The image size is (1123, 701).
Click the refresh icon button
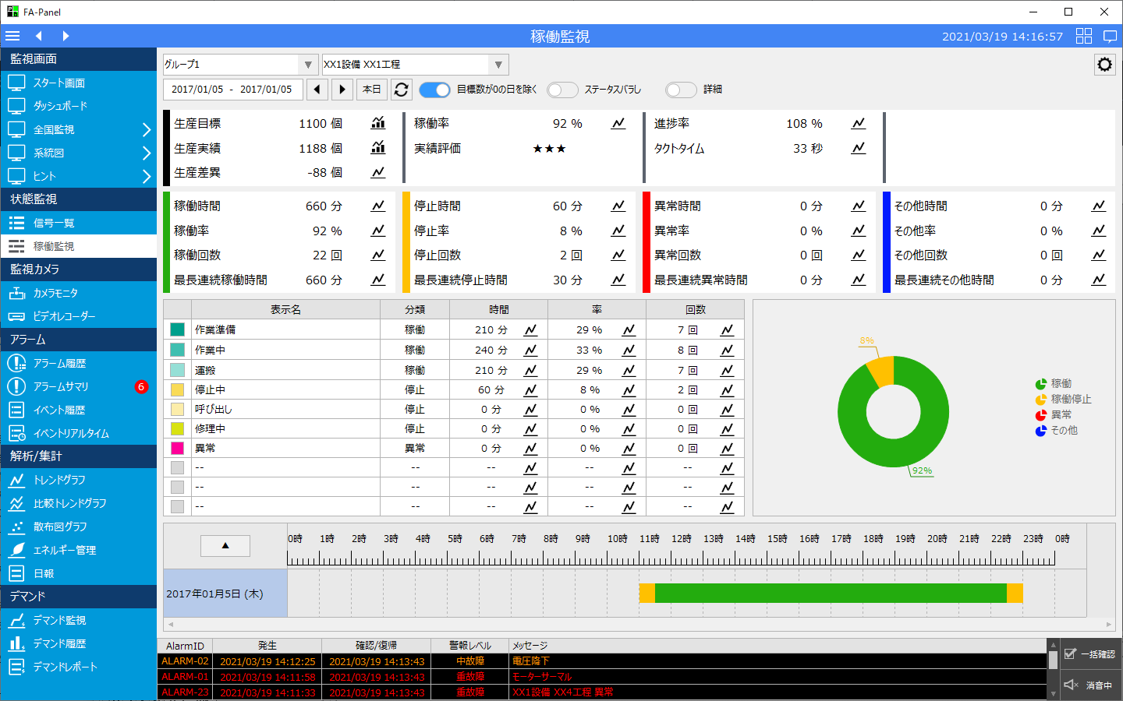[402, 90]
